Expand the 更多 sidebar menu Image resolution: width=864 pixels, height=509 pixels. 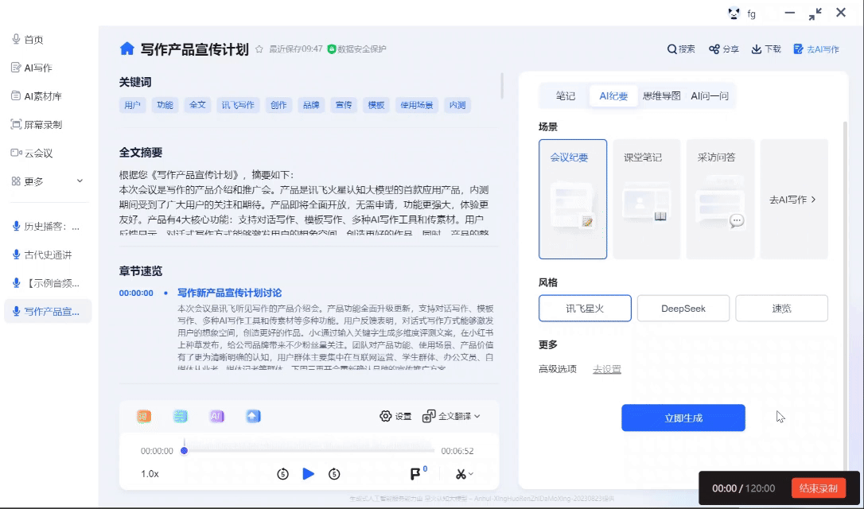(x=48, y=181)
